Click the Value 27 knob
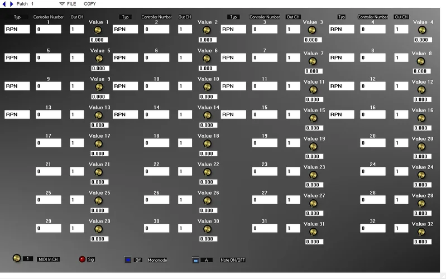The width and height of the screenshot is (446, 279). 313,203
